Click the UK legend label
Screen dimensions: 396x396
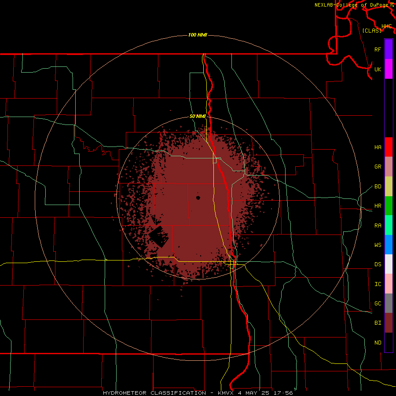378,69
